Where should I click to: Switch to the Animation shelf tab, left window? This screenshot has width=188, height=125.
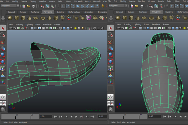click(89, 12)
